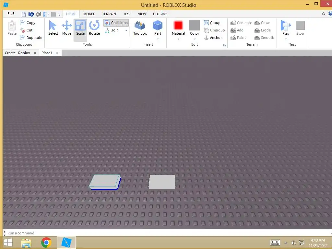Click the Paste button
Image resolution: width=332 pixels, height=249 pixels.
[12, 28]
